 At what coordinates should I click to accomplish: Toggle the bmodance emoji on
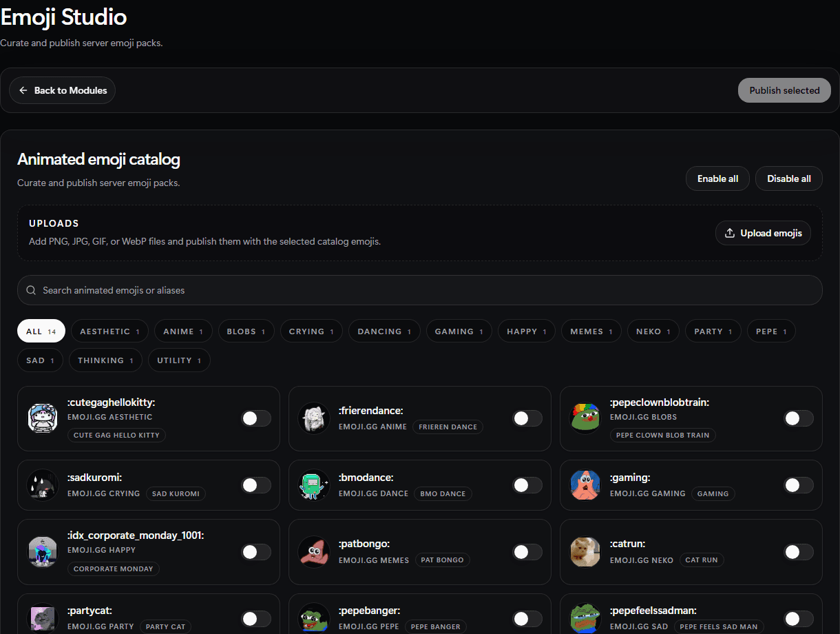click(527, 485)
